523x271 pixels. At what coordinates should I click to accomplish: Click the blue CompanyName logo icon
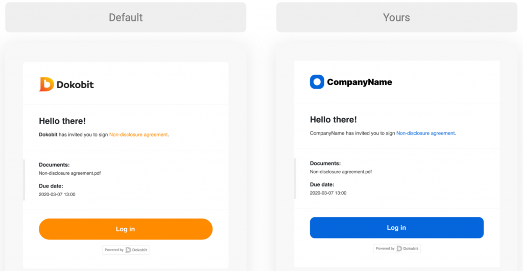pyautogui.click(x=317, y=82)
